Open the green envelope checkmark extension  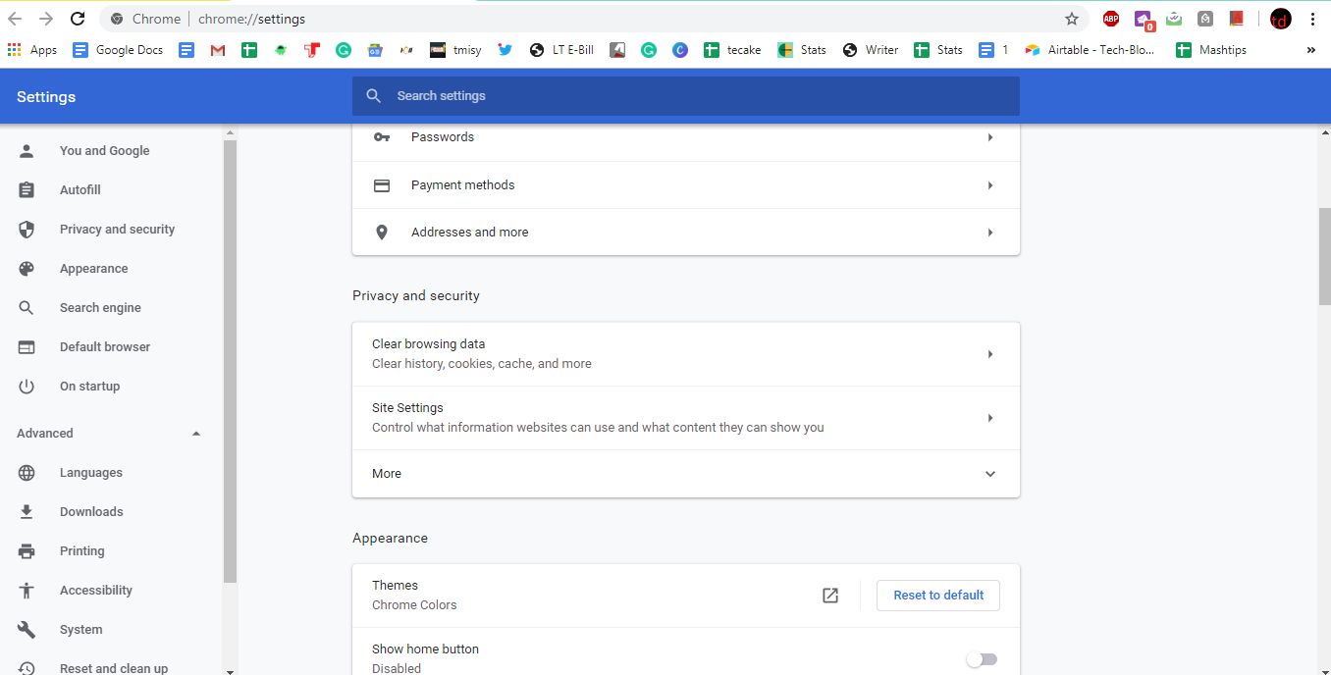pos(1174,19)
